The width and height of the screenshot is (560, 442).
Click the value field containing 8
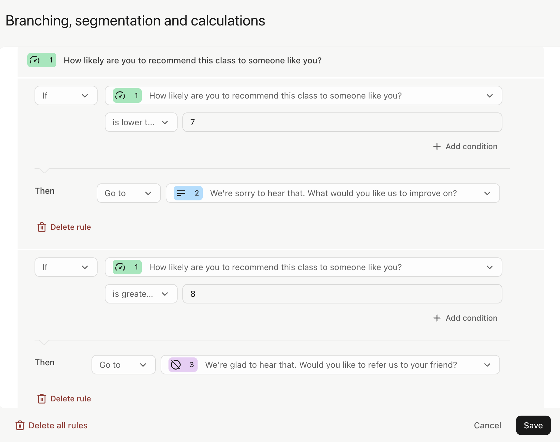[342, 294]
